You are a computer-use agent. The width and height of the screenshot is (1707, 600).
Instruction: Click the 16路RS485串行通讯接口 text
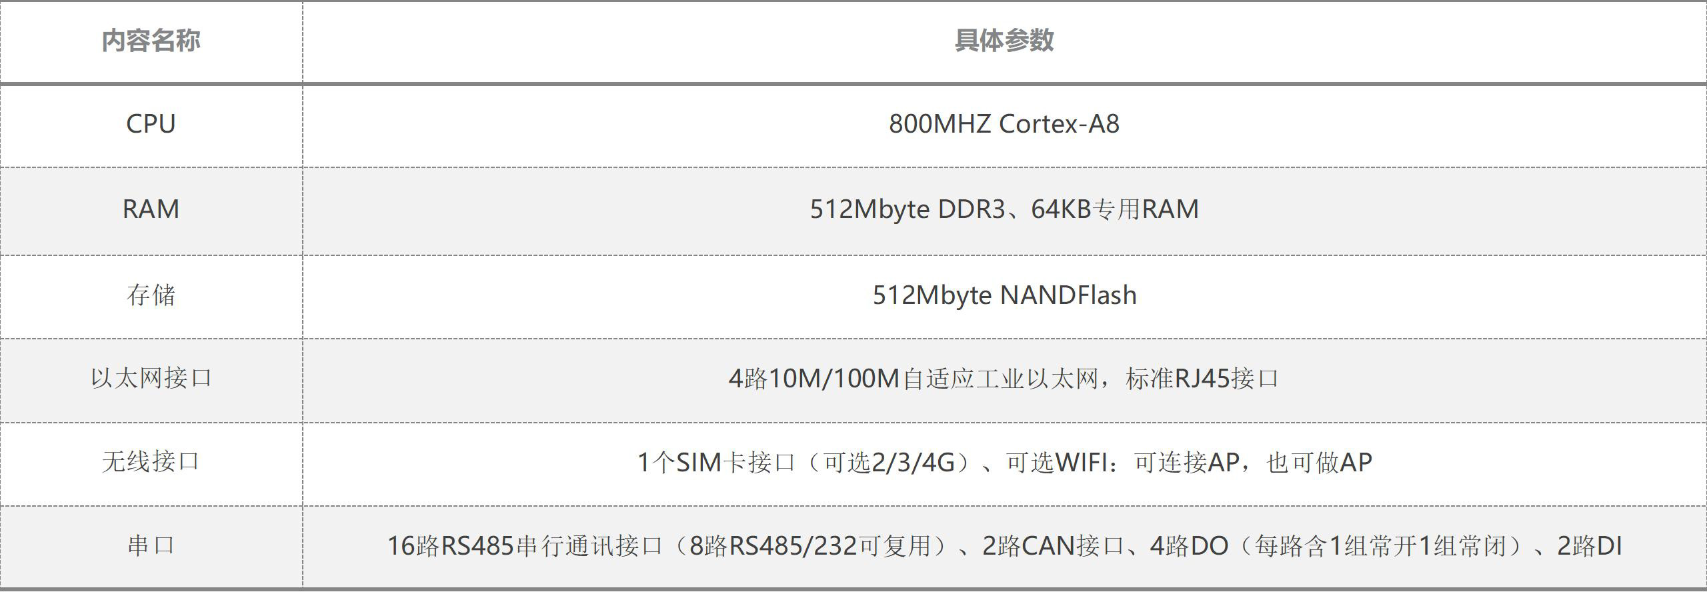(x=525, y=546)
